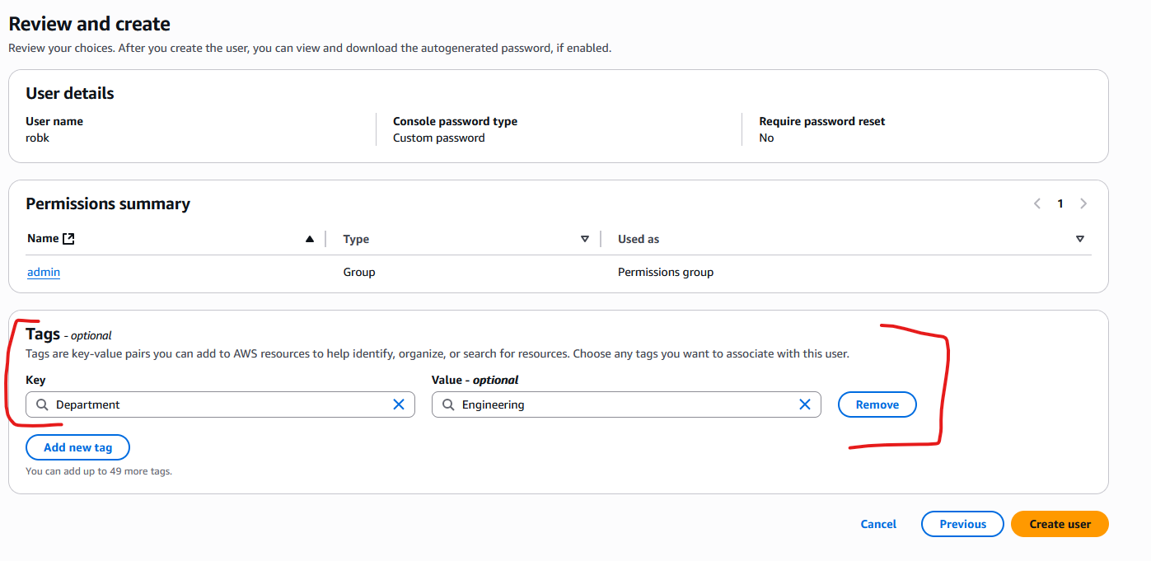Click the Type column header label
Screen dimensions: 1151x561
[x=356, y=239]
